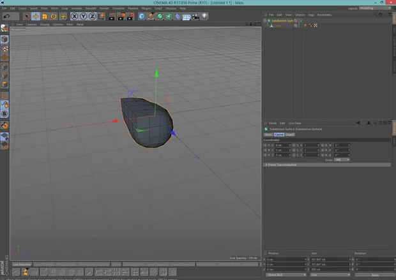
Task: Select the Rotate tool
Action: coord(54,16)
